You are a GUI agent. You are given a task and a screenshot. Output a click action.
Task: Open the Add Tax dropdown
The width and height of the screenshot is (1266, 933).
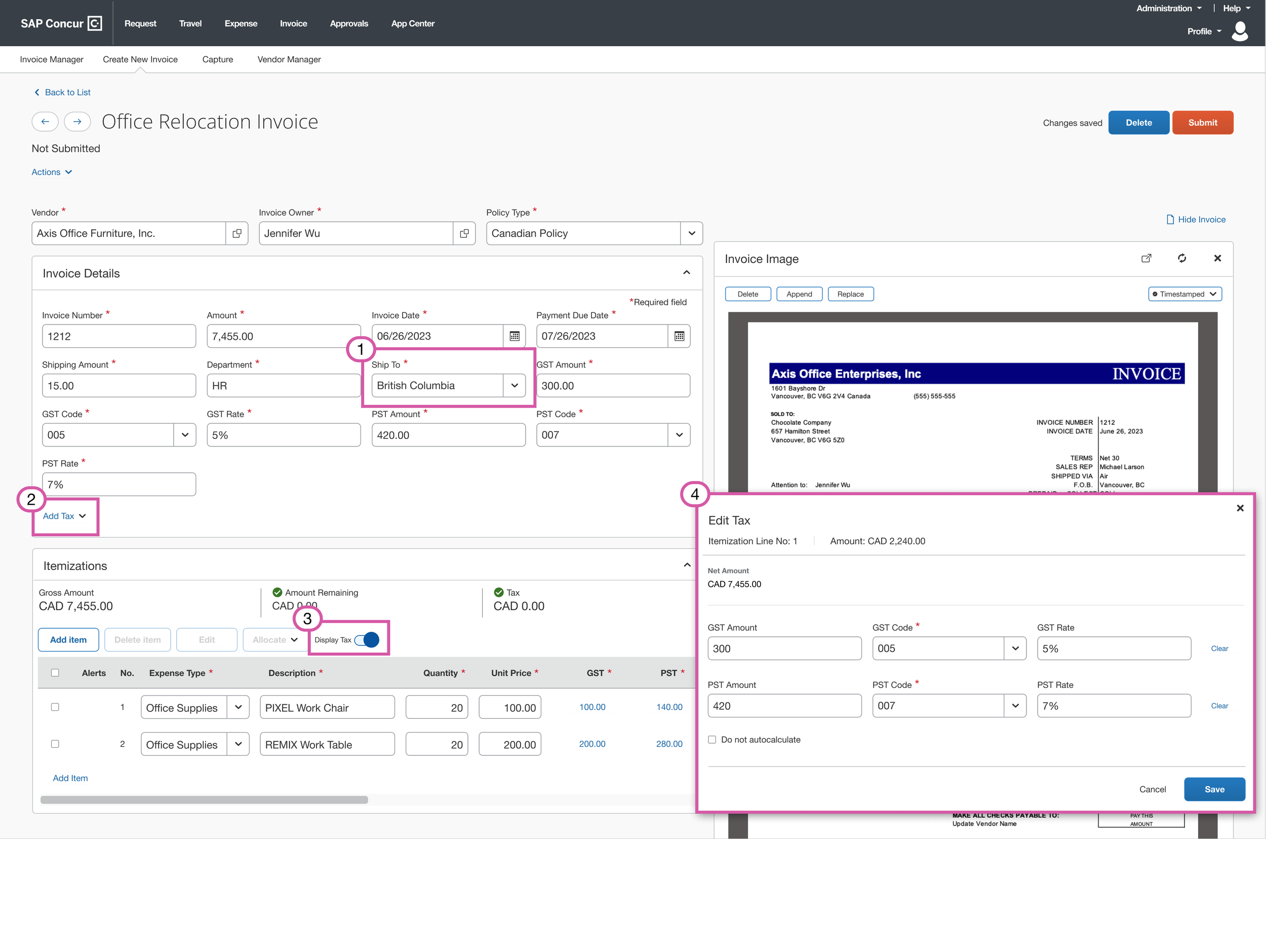(x=64, y=516)
